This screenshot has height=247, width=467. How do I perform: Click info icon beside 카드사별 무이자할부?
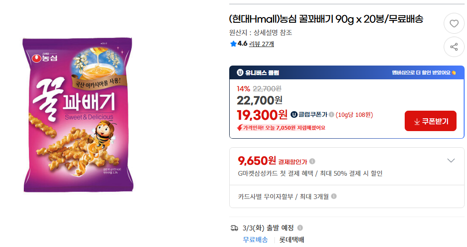pyautogui.click(x=334, y=196)
